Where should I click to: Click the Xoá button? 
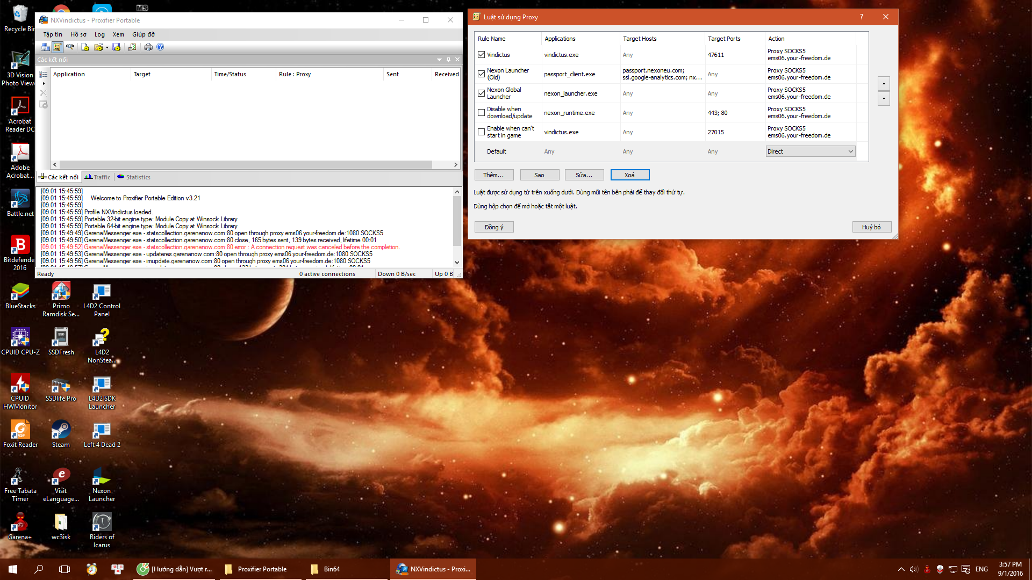tap(629, 175)
